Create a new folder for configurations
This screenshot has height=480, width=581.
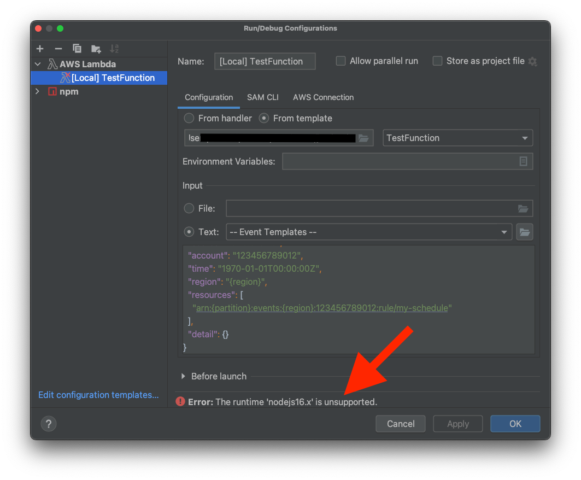click(x=96, y=49)
